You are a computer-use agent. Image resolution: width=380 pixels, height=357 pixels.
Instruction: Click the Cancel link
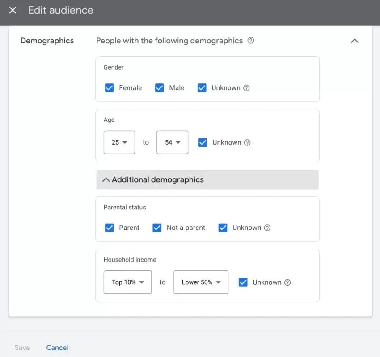tap(57, 348)
